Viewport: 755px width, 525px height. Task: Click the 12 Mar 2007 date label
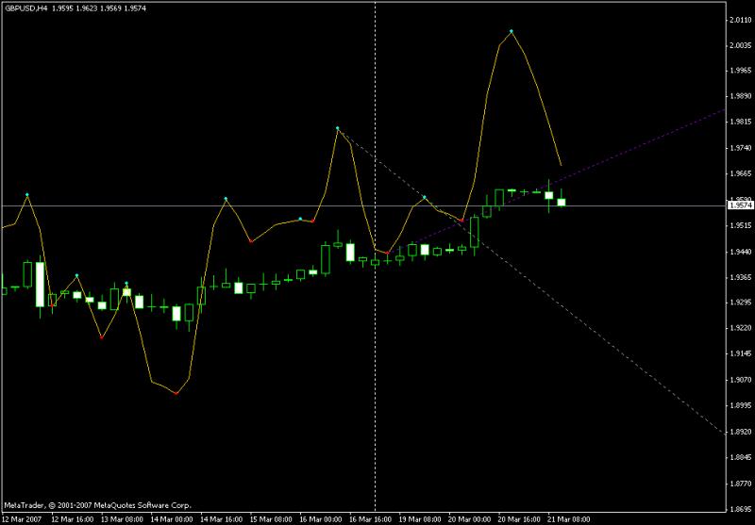click(x=21, y=519)
